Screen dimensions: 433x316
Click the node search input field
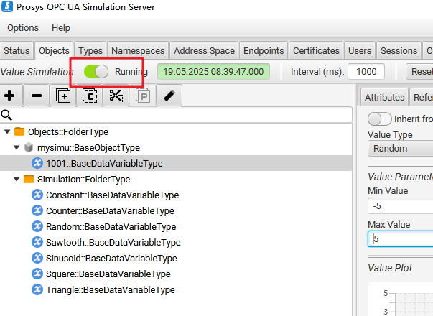pos(176,115)
